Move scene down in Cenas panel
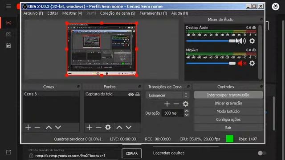 point(58,128)
